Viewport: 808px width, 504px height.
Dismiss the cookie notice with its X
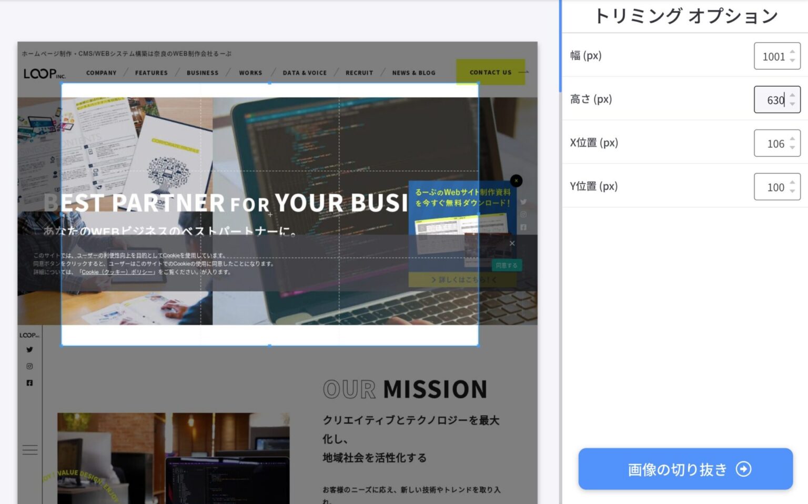pyautogui.click(x=512, y=243)
